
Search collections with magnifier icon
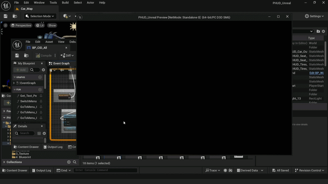tap(75, 162)
